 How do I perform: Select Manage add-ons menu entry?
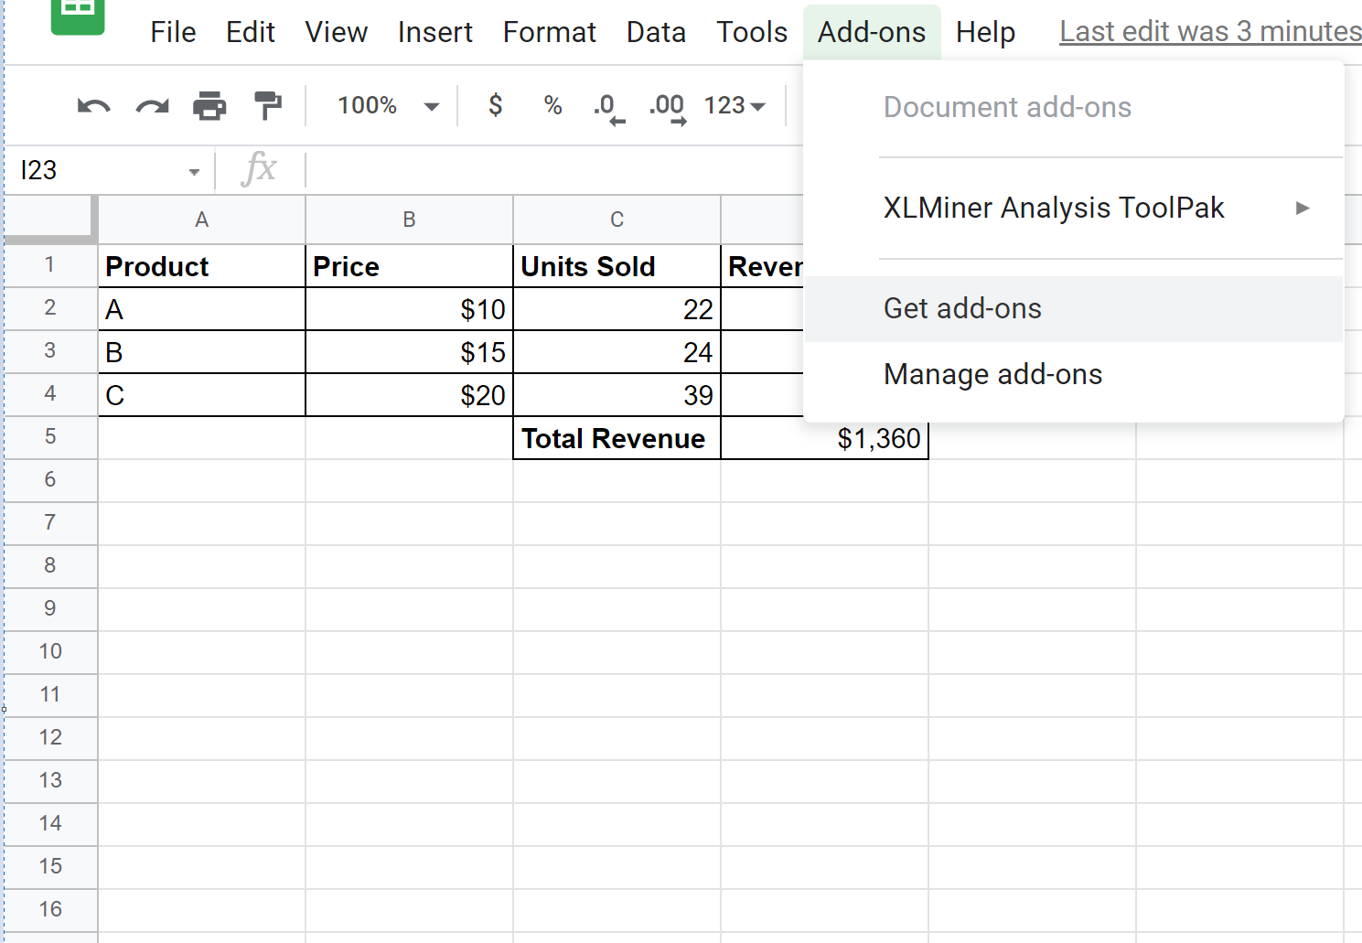pyautogui.click(x=992, y=375)
